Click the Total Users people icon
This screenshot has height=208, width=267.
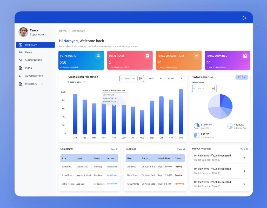point(99,56)
